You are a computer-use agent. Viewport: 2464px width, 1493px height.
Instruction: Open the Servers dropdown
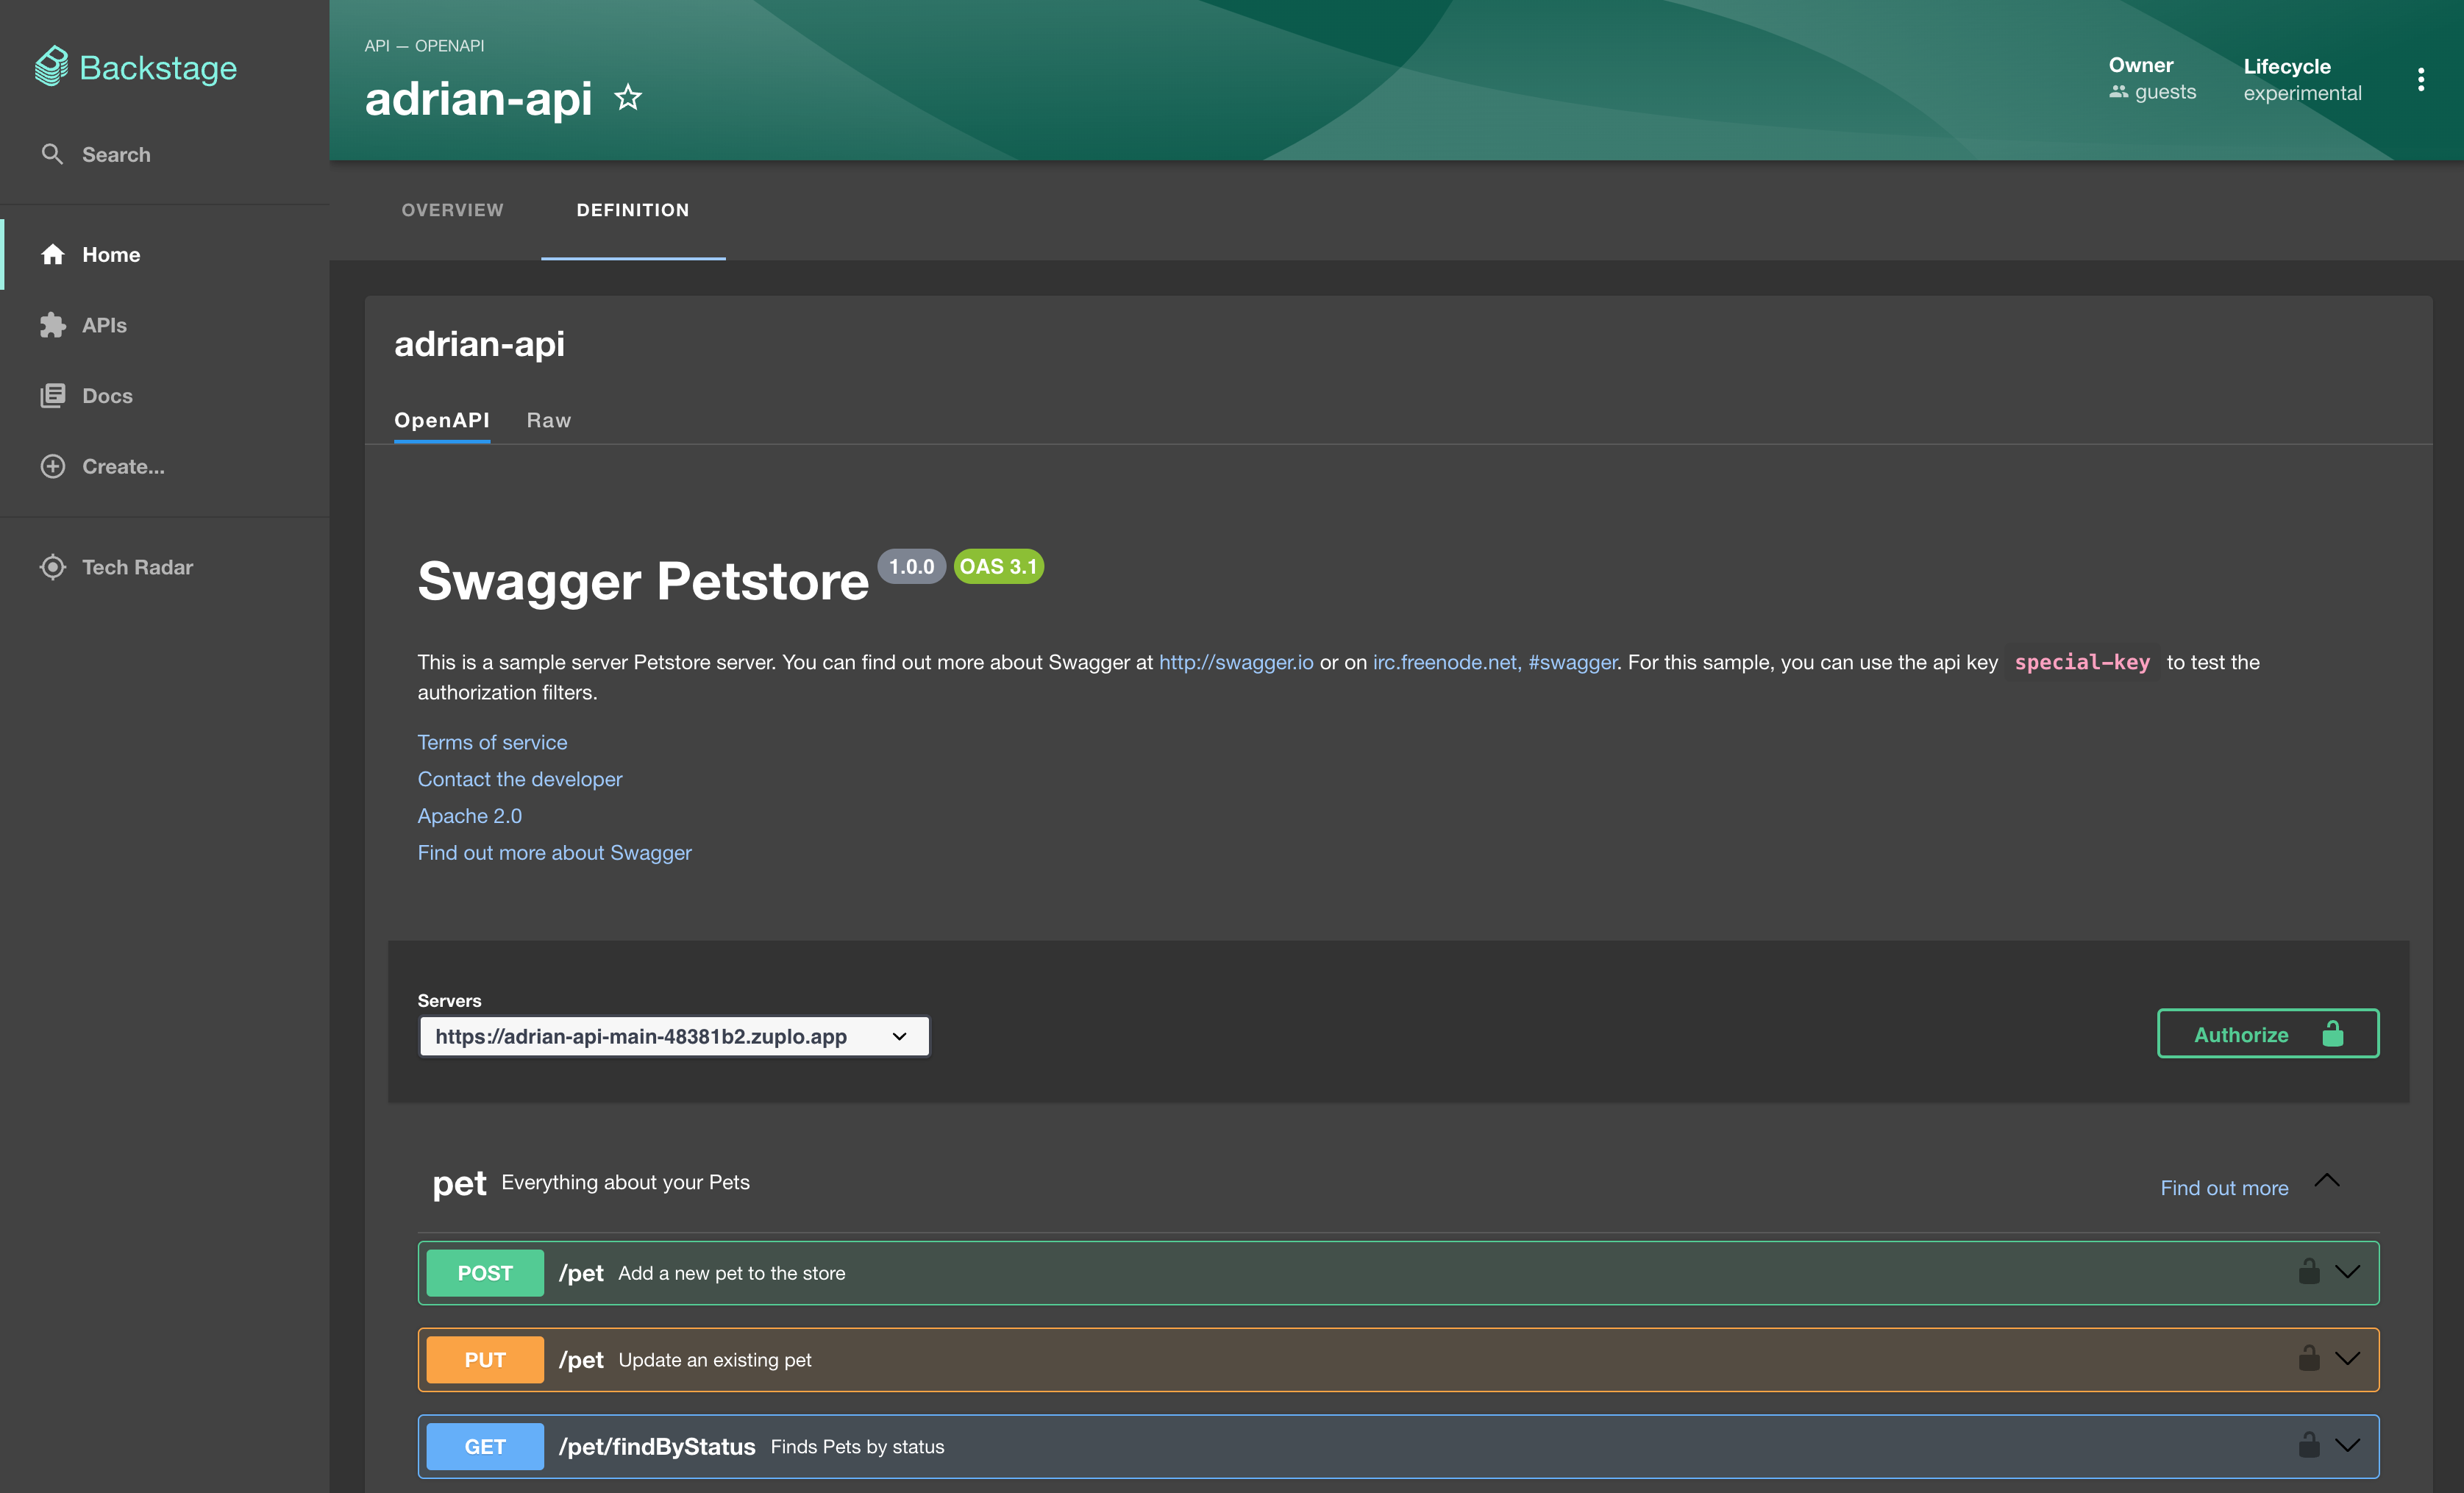click(674, 1036)
